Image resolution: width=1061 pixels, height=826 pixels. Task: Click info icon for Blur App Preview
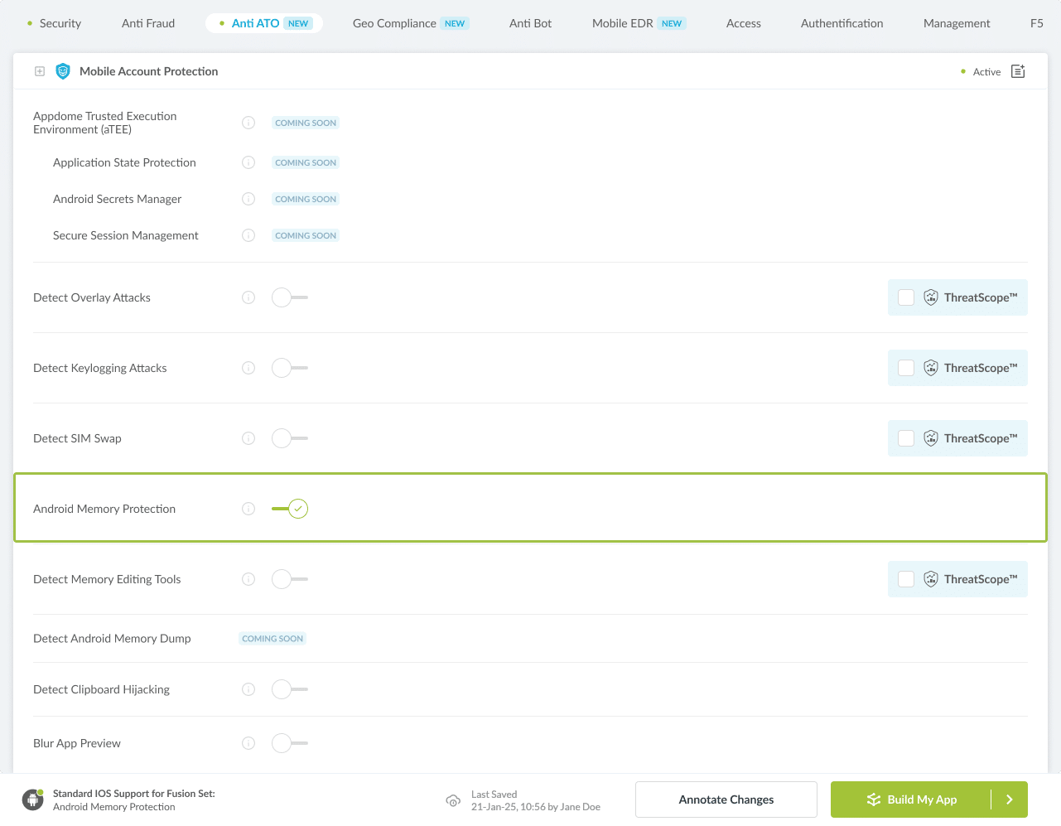(x=248, y=743)
